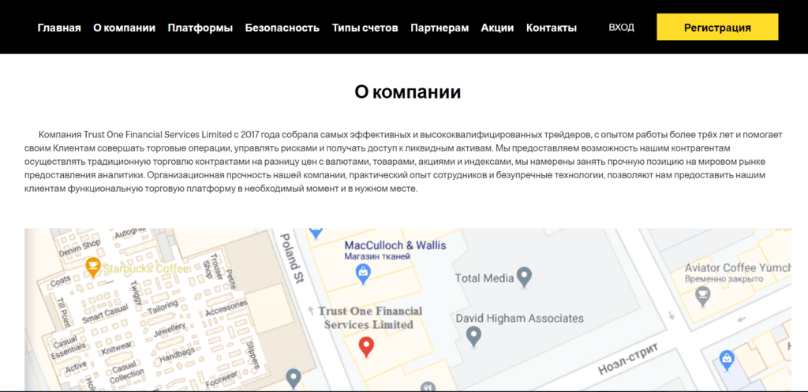808x392 pixels.
Task: Click the Jewellery label on map
Action: click(170, 330)
